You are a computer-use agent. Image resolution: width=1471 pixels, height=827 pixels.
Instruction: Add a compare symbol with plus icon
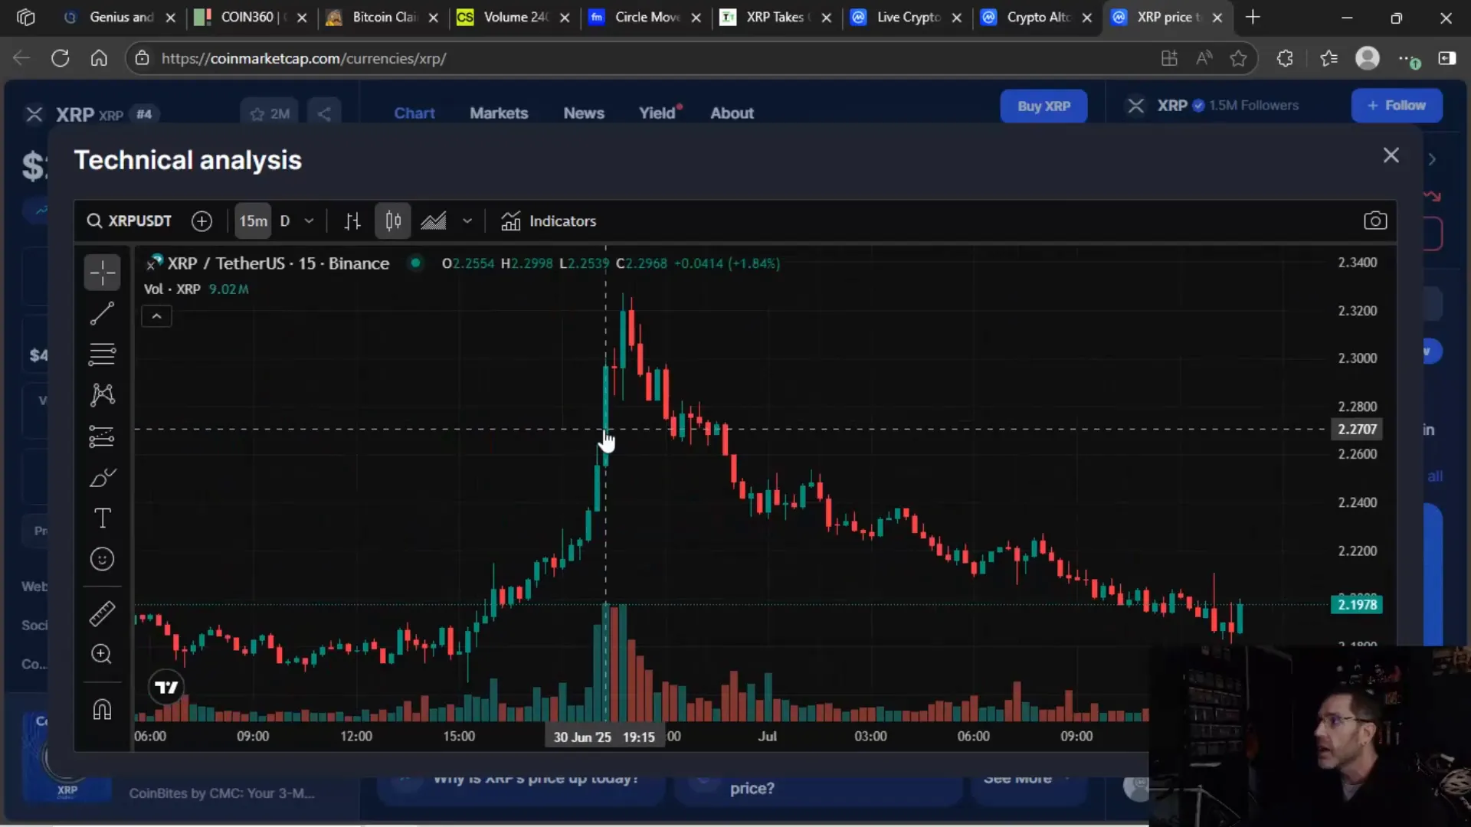pos(201,221)
